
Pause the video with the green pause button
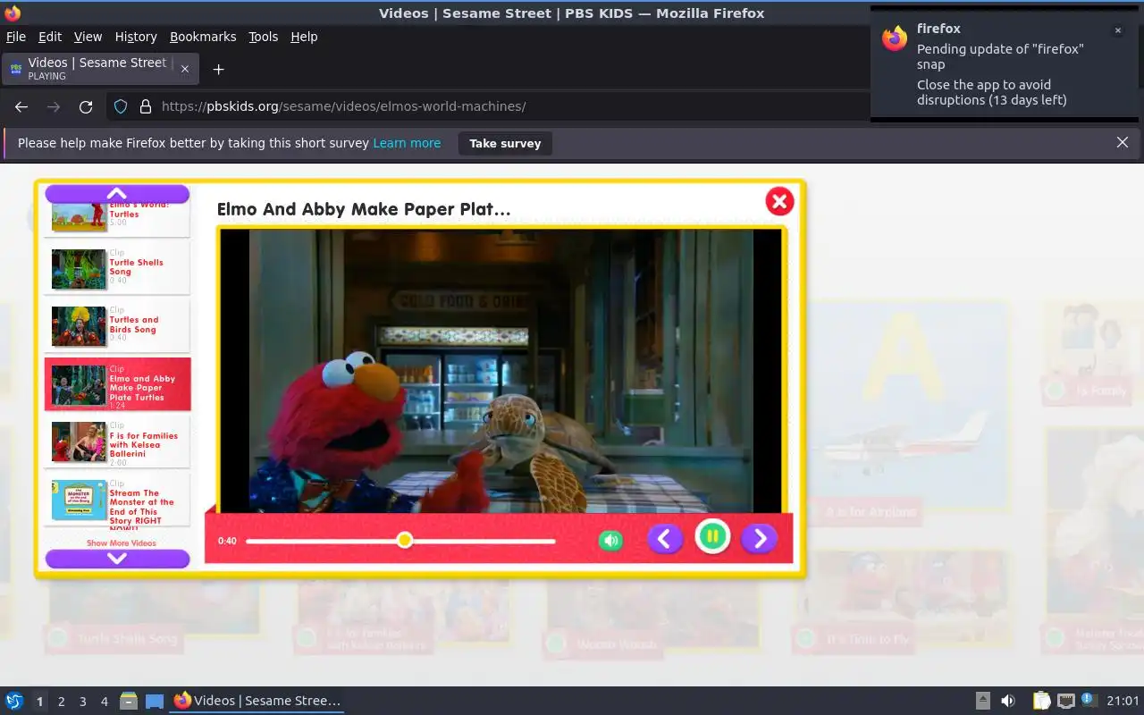coord(712,537)
